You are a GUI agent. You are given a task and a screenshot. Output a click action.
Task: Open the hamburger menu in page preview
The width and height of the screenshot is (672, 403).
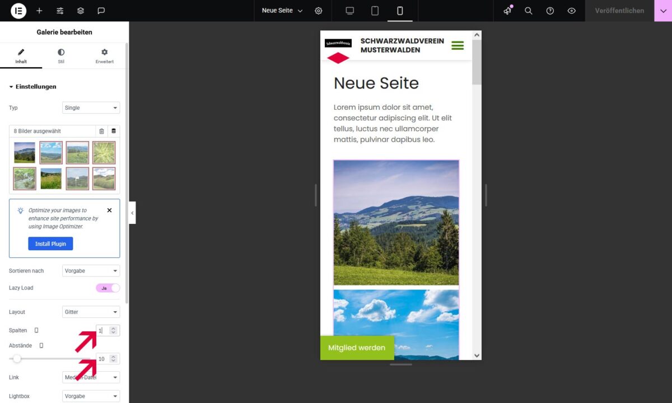tap(458, 46)
